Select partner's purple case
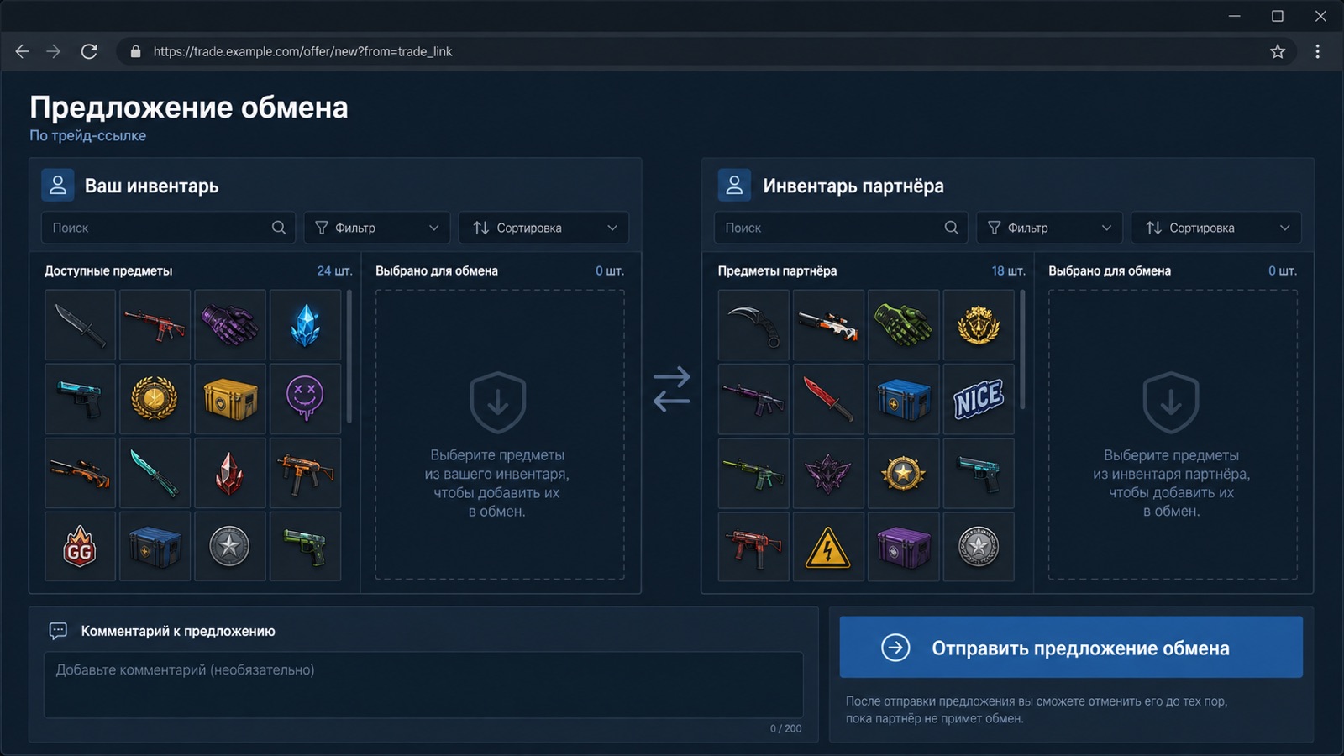The image size is (1344, 756). (903, 547)
